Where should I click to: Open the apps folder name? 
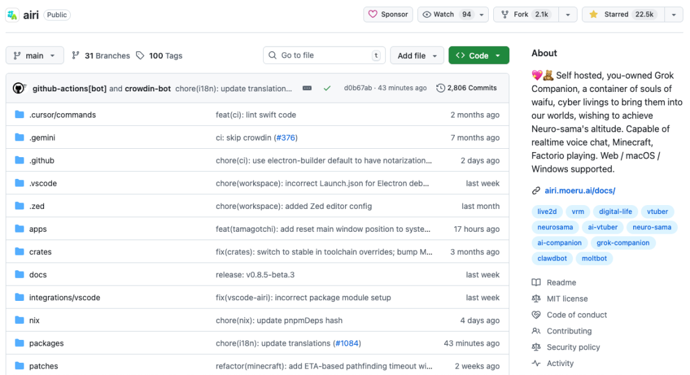[x=38, y=229]
